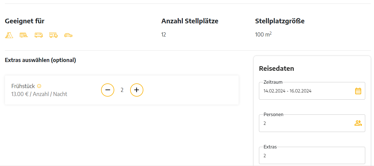
Task: Click the caravan trailer icon
Action: (x=24, y=35)
